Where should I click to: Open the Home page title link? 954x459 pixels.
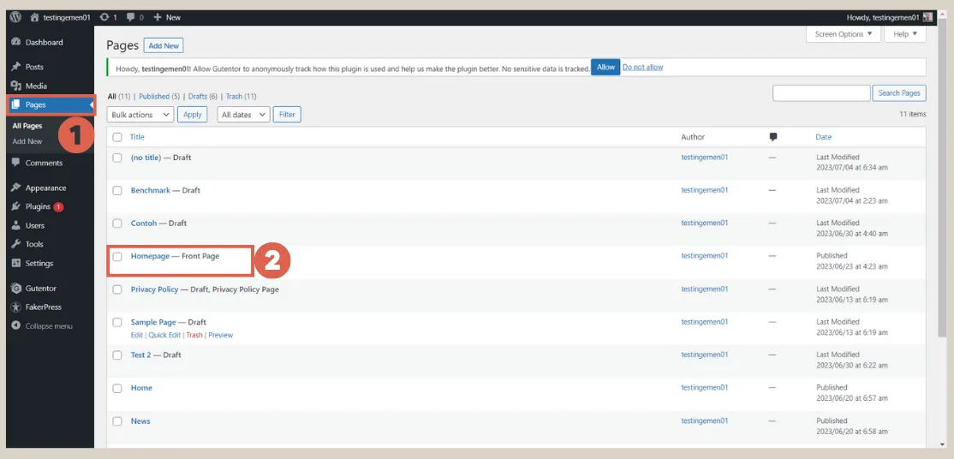click(x=141, y=388)
